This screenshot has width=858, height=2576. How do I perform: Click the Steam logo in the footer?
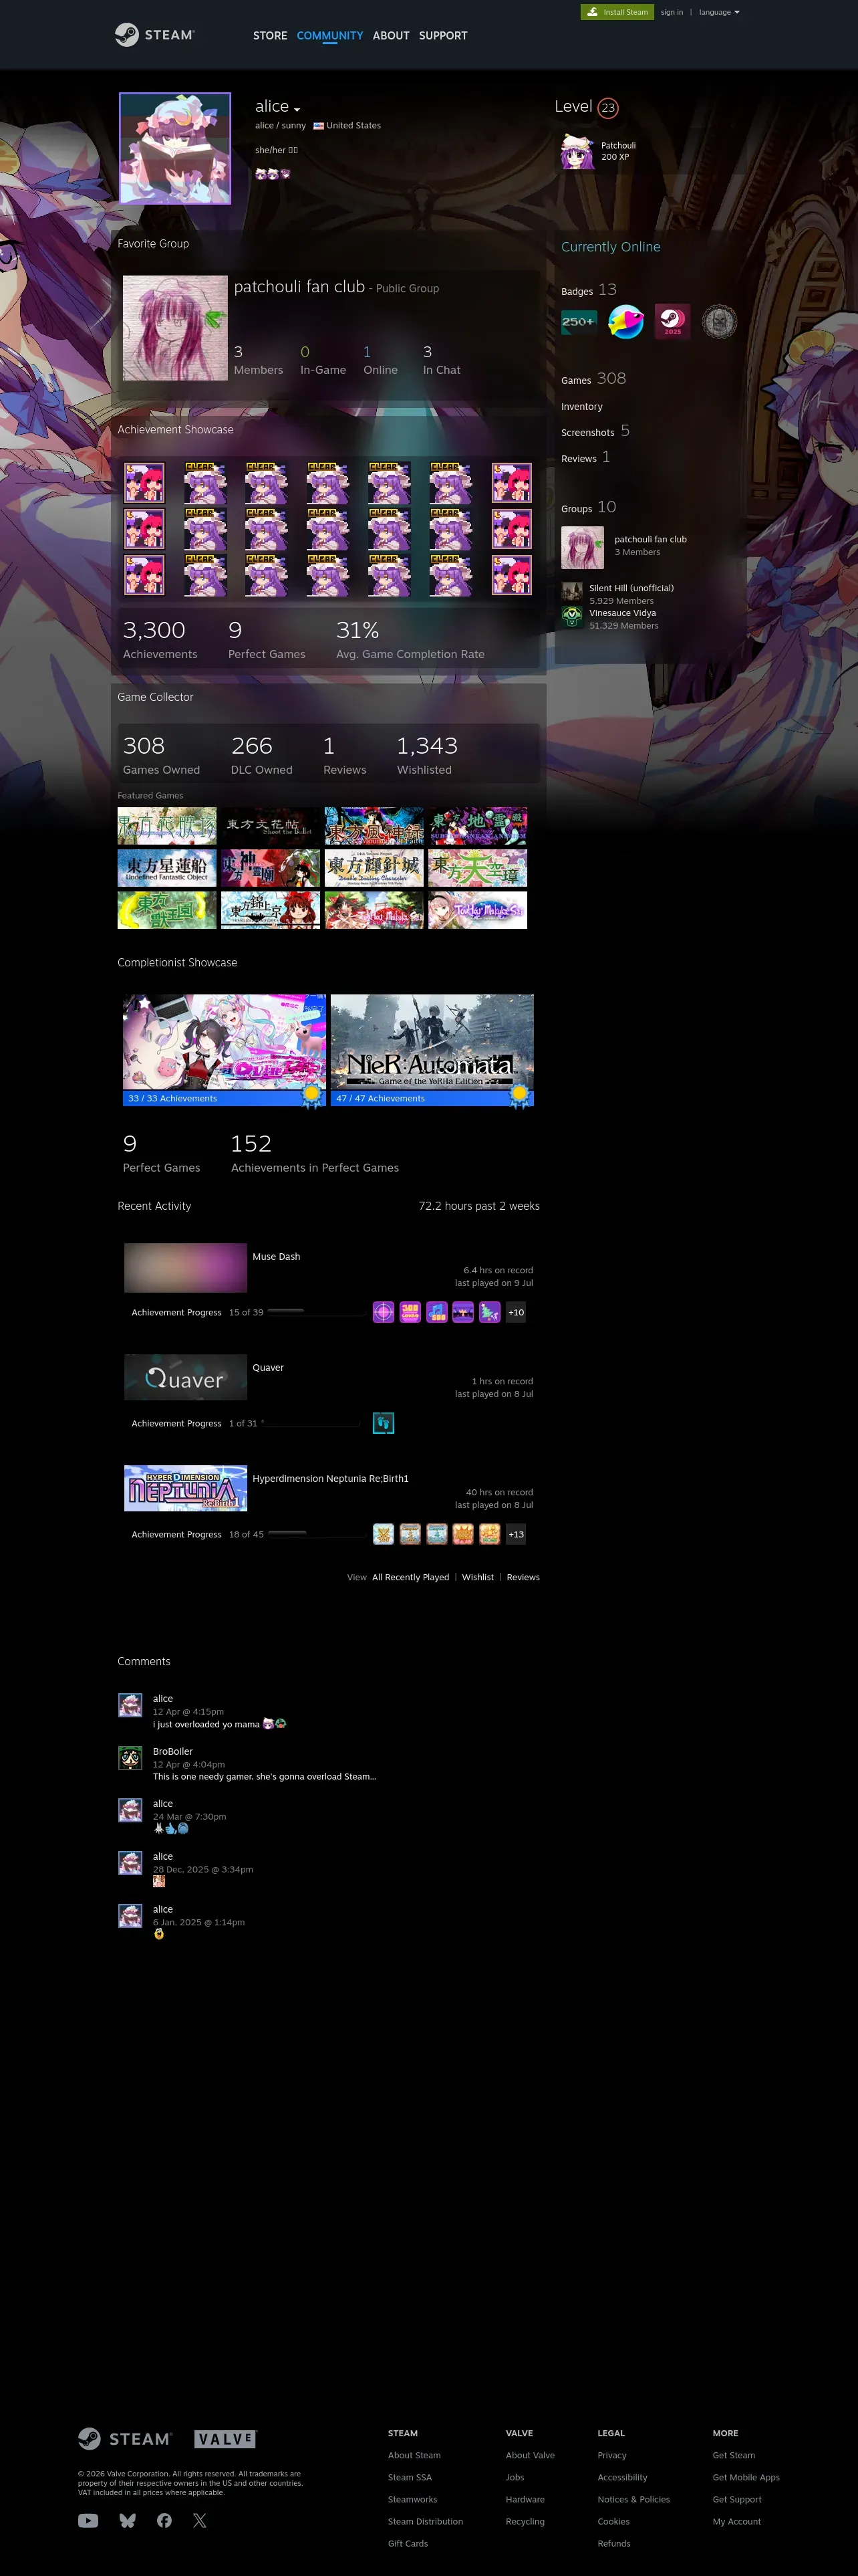point(125,2438)
